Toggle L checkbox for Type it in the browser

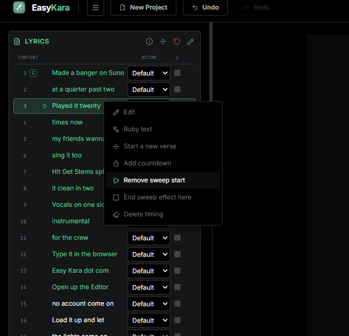pyautogui.click(x=177, y=254)
